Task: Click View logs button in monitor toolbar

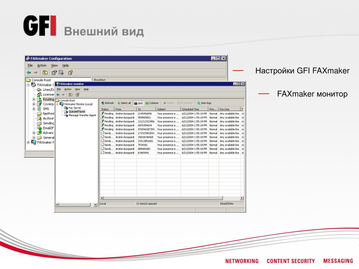Action: pyautogui.click(x=204, y=103)
